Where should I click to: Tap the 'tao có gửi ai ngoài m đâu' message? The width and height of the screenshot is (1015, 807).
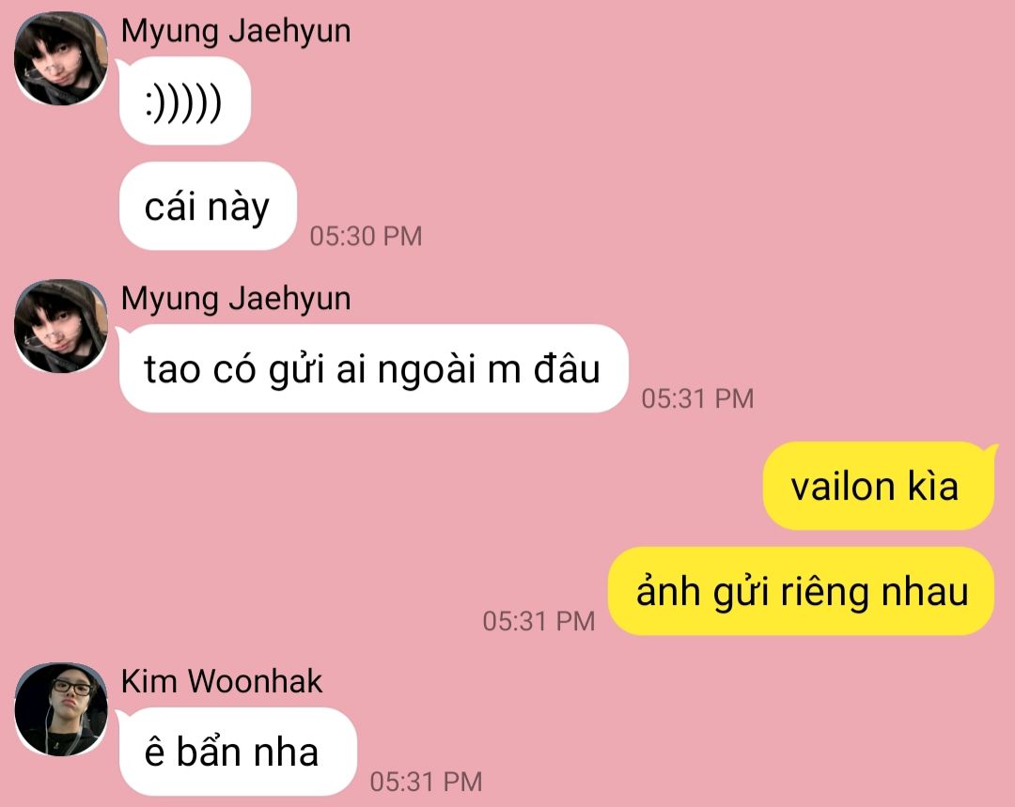(x=373, y=368)
